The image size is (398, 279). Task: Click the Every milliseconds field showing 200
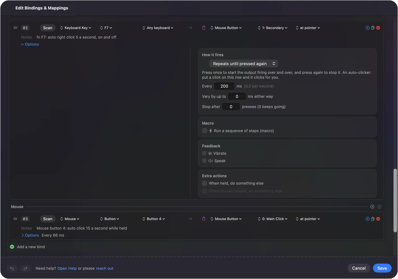pyautogui.click(x=224, y=86)
